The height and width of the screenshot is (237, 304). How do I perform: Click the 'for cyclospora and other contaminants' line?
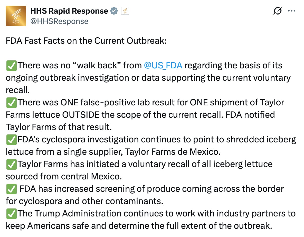click(x=84, y=201)
